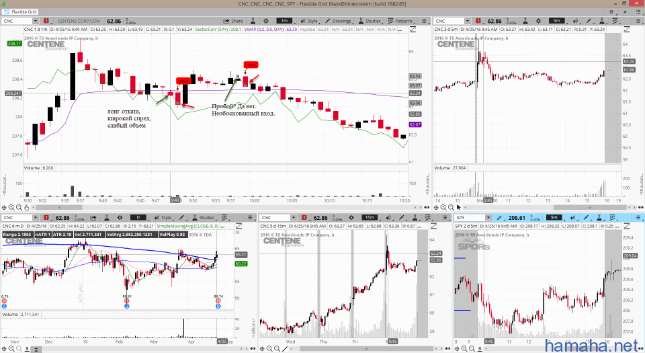Image resolution: width=645 pixels, height=353 pixels.
Task: Click link chain icon in SPY chart
Action: (x=499, y=218)
